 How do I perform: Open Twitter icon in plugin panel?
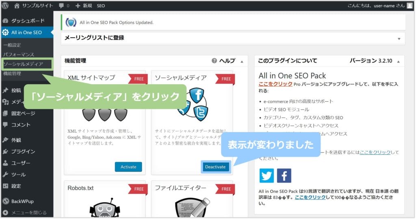[266, 176]
